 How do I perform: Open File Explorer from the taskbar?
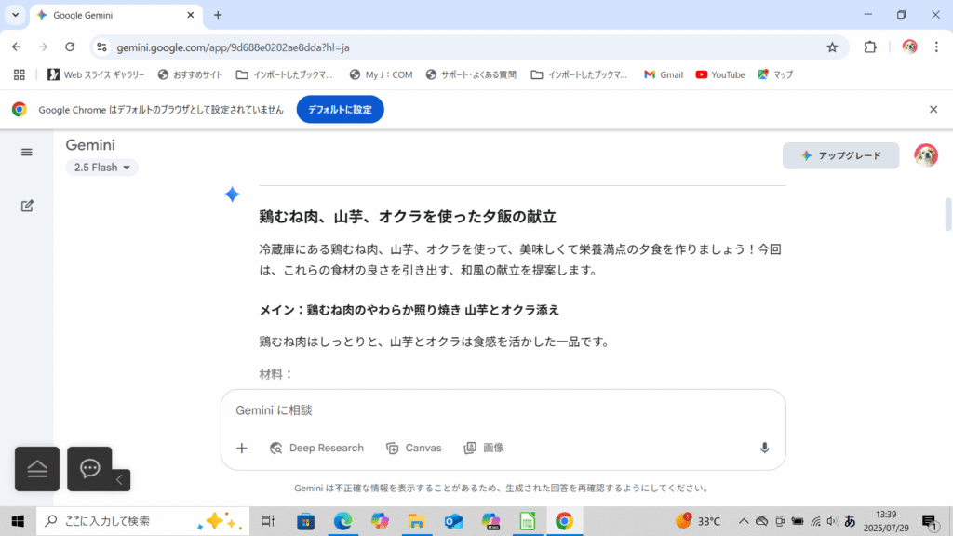(416, 521)
